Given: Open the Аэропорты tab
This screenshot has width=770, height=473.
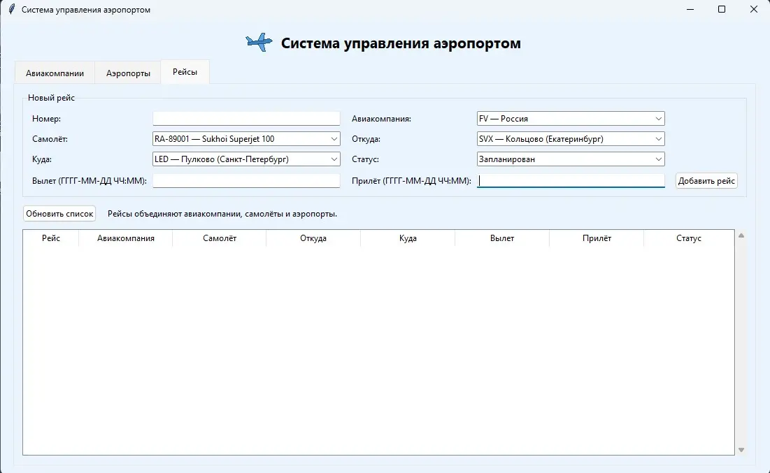Looking at the screenshot, I should [x=128, y=73].
